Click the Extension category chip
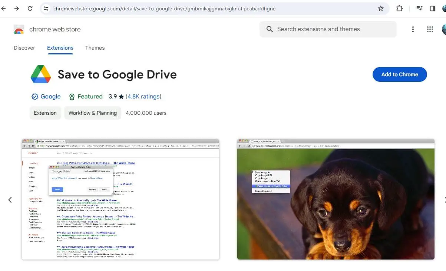Screen dimensions: 446x271 (x=45, y=113)
